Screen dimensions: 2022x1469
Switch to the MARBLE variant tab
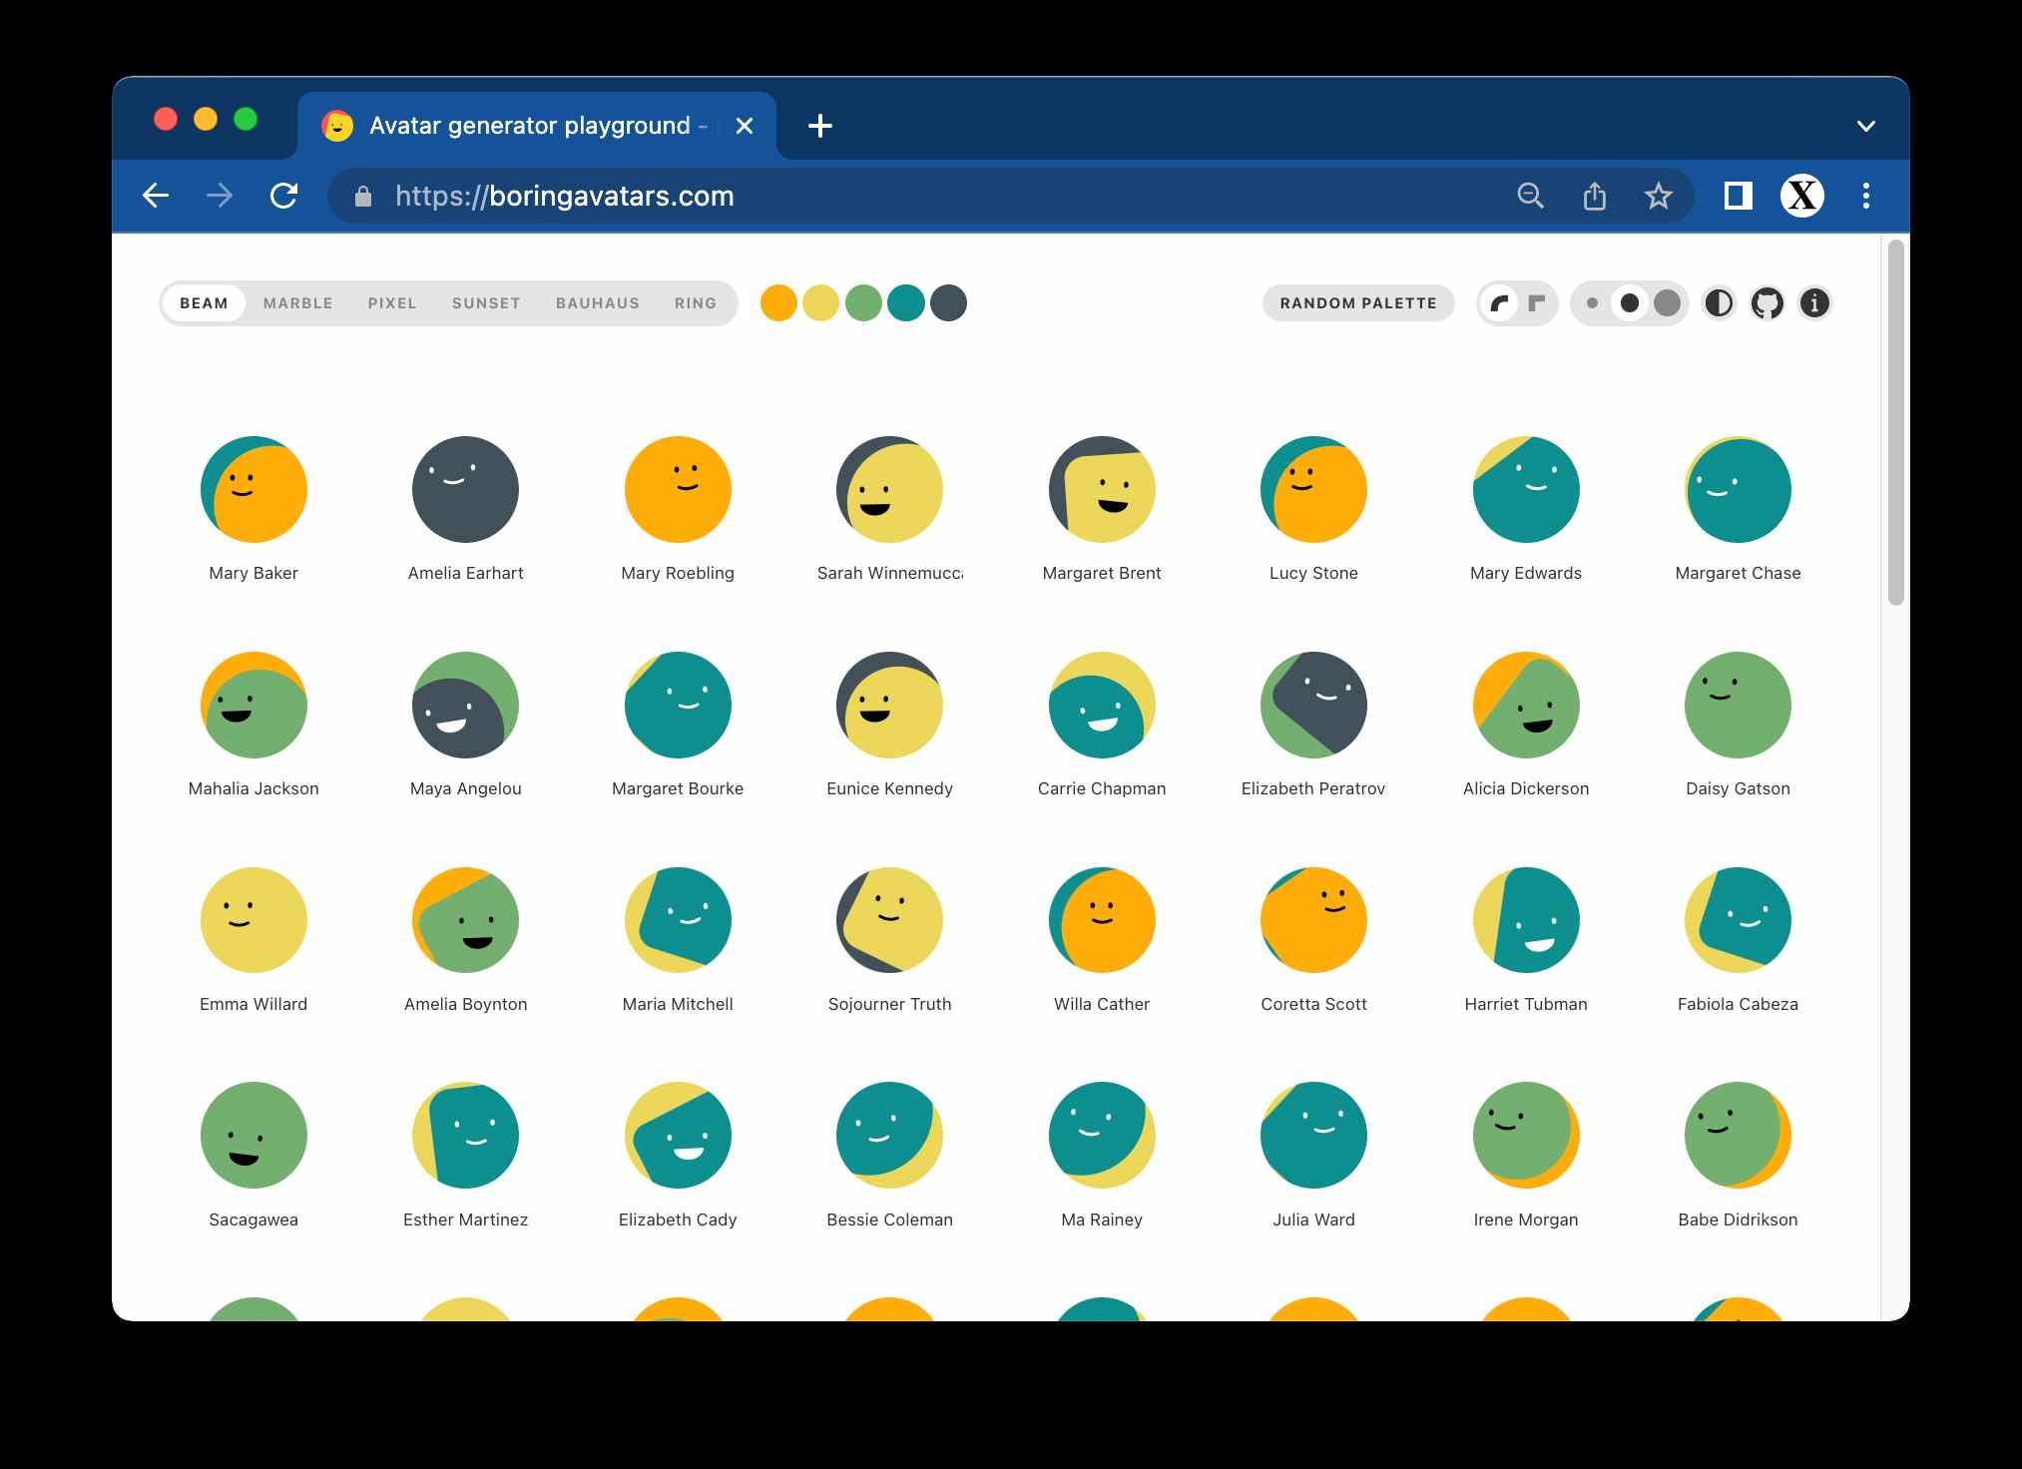[x=297, y=303]
